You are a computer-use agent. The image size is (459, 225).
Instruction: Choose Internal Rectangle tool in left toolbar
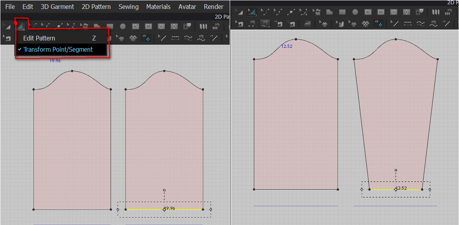tap(148, 26)
